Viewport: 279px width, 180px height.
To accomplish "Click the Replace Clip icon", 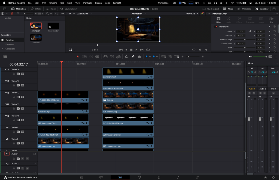I will click(118, 57).
